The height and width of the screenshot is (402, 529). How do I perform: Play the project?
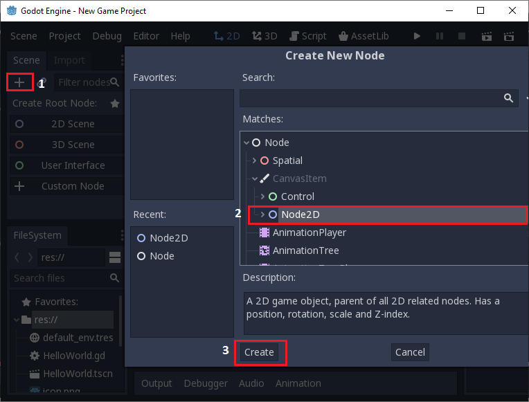tap(417, 36)
